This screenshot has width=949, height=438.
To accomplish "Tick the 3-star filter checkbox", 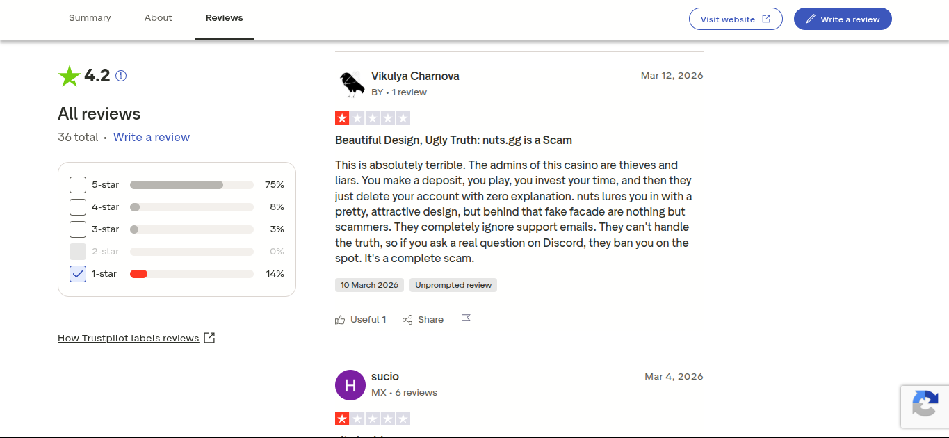I will (x=78, y=229).
